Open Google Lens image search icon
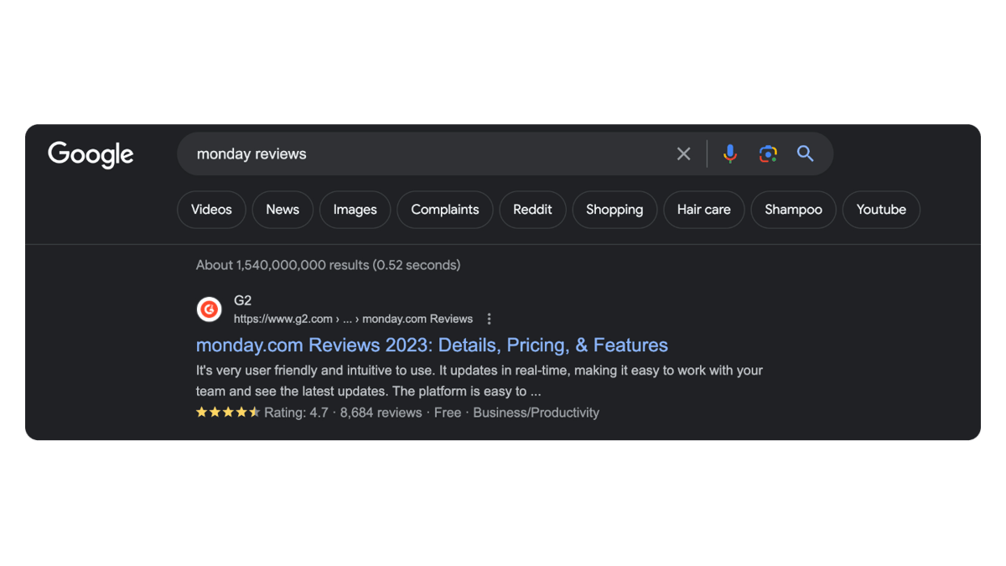1006x566 pixels. click(768, 153)
